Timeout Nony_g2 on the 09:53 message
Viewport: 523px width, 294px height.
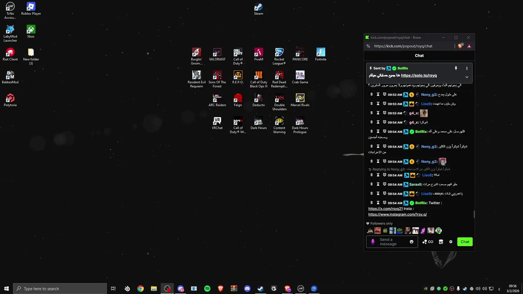[x=378, y=94]
